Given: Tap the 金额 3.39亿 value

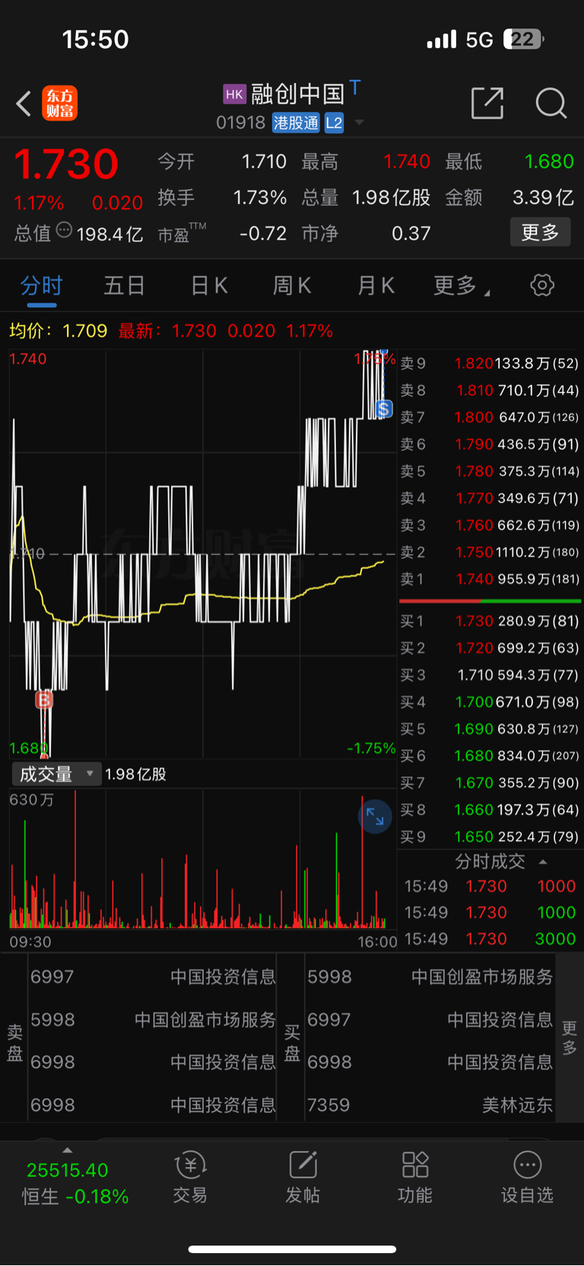Looking at the screenshot, I should (x=543, y=198).
